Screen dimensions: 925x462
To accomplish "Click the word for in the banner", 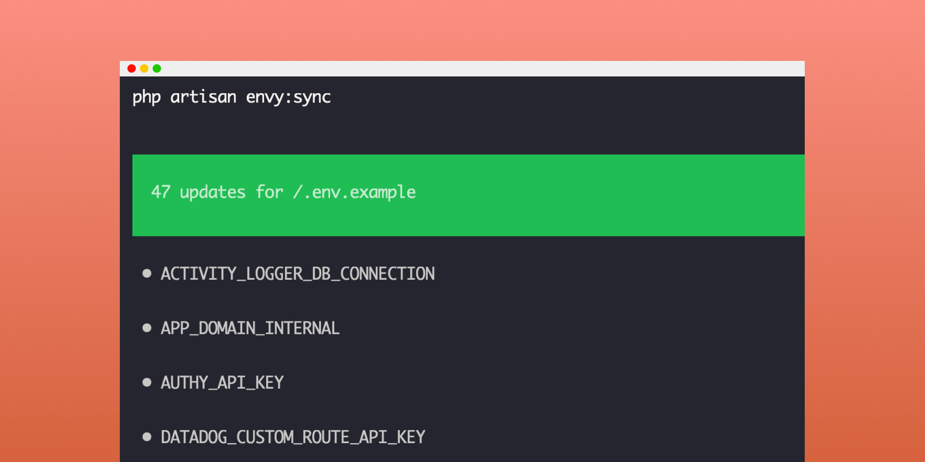I will tap(270, 192).
